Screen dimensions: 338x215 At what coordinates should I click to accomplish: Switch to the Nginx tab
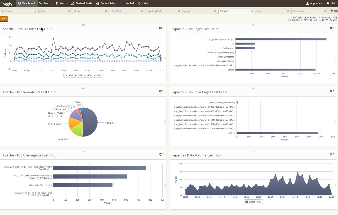pos(186,11)
